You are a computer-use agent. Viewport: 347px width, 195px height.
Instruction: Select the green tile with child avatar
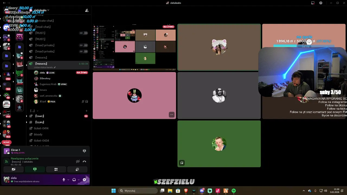point(219,144)
